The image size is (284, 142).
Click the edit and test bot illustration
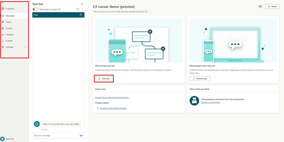point(139,40)
